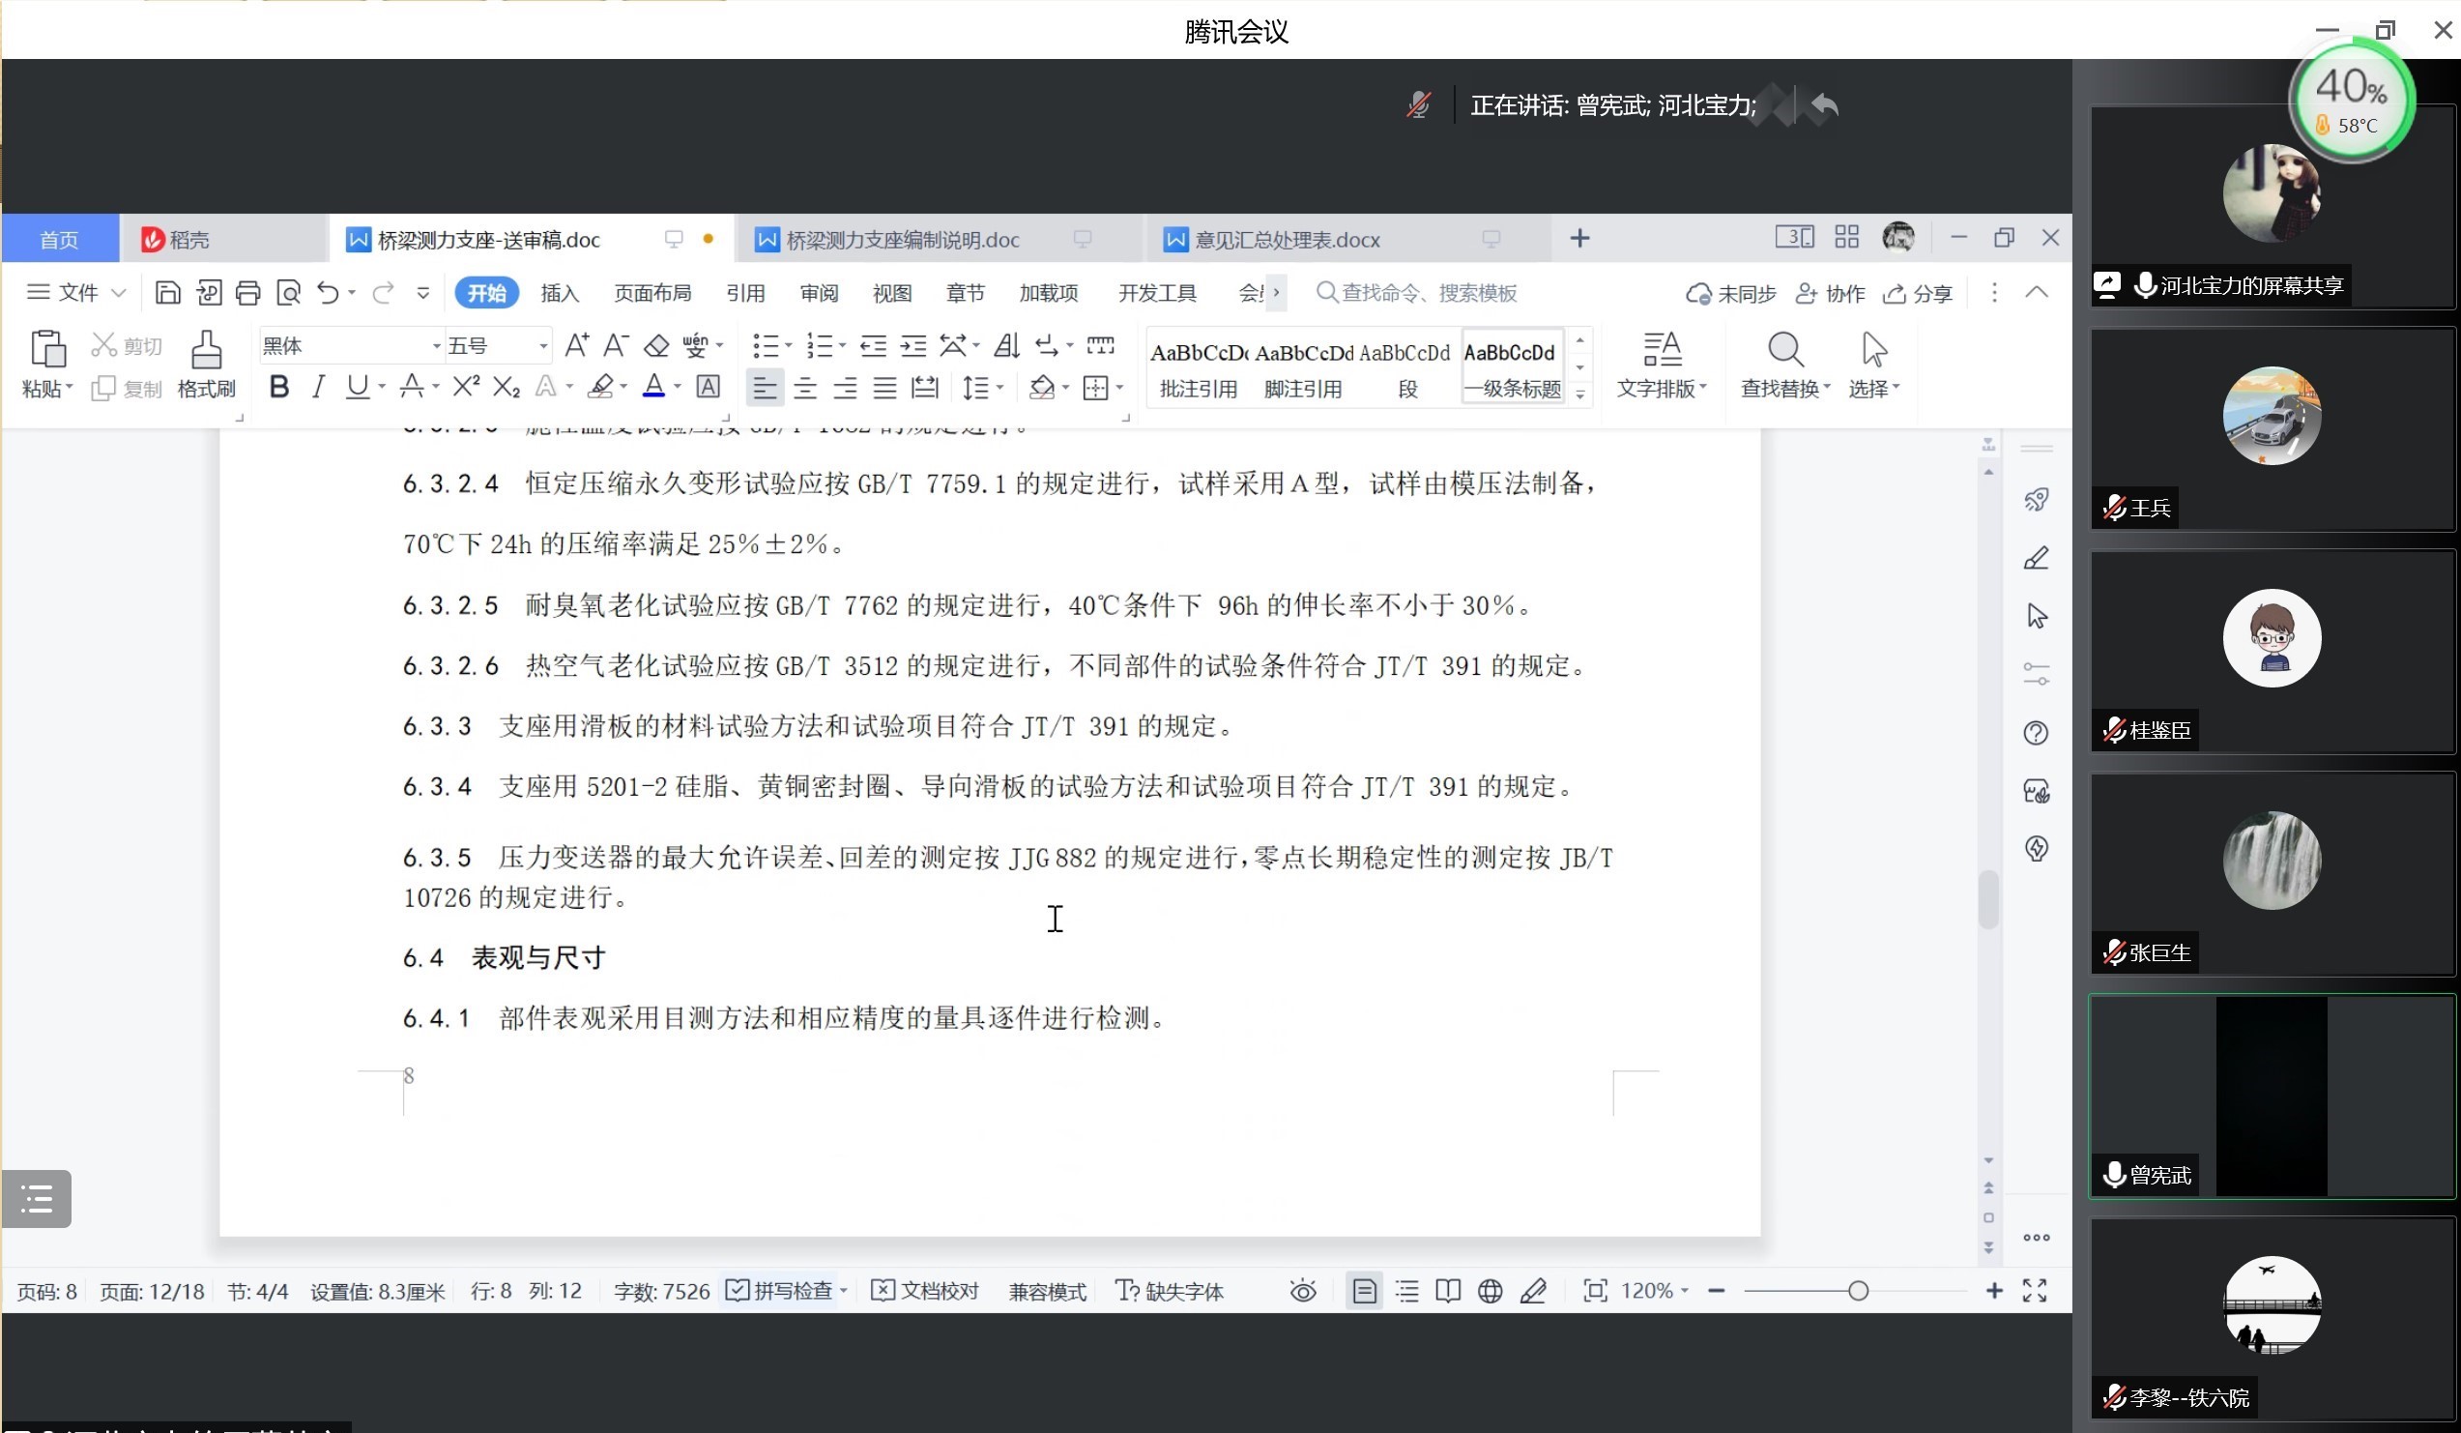Expand the 文字排版 dropdown
Viewport: 2461px width, 1433px height.
1662,389
